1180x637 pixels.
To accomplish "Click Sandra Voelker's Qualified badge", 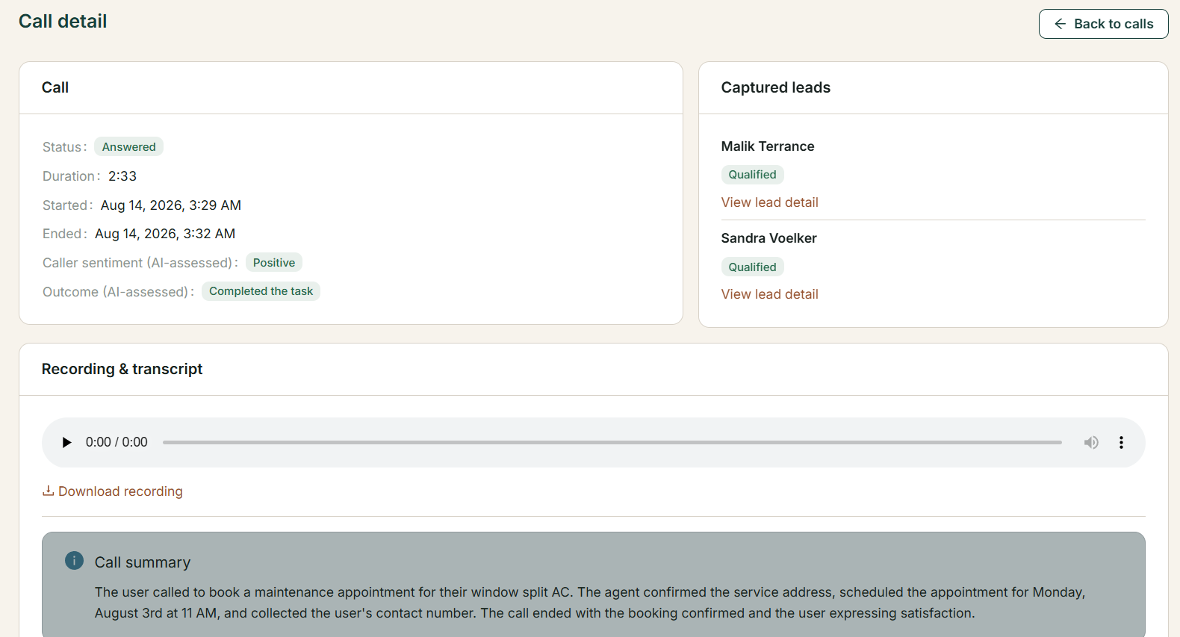I will (752, 267).
